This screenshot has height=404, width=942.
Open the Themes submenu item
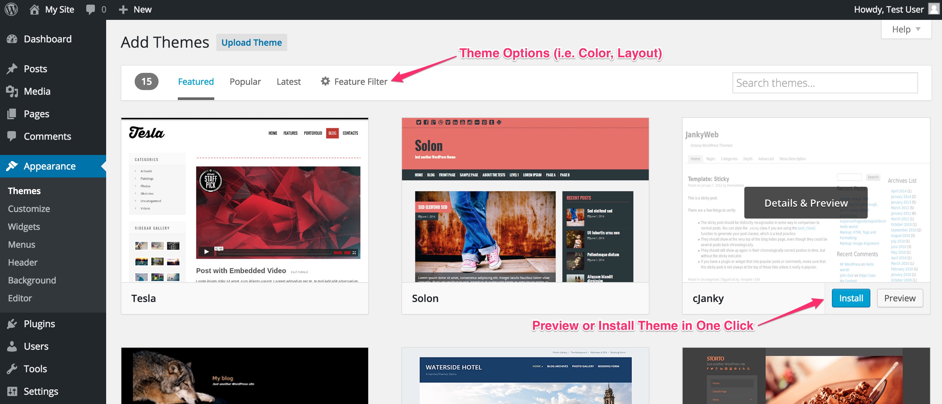(x=24, y=191)
